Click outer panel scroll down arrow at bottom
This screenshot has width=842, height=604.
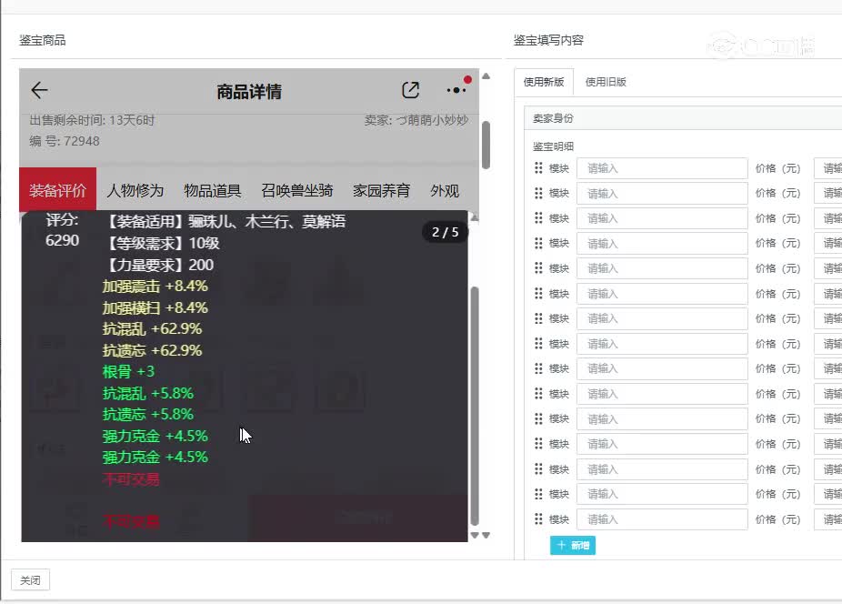[x=486, y=535]
